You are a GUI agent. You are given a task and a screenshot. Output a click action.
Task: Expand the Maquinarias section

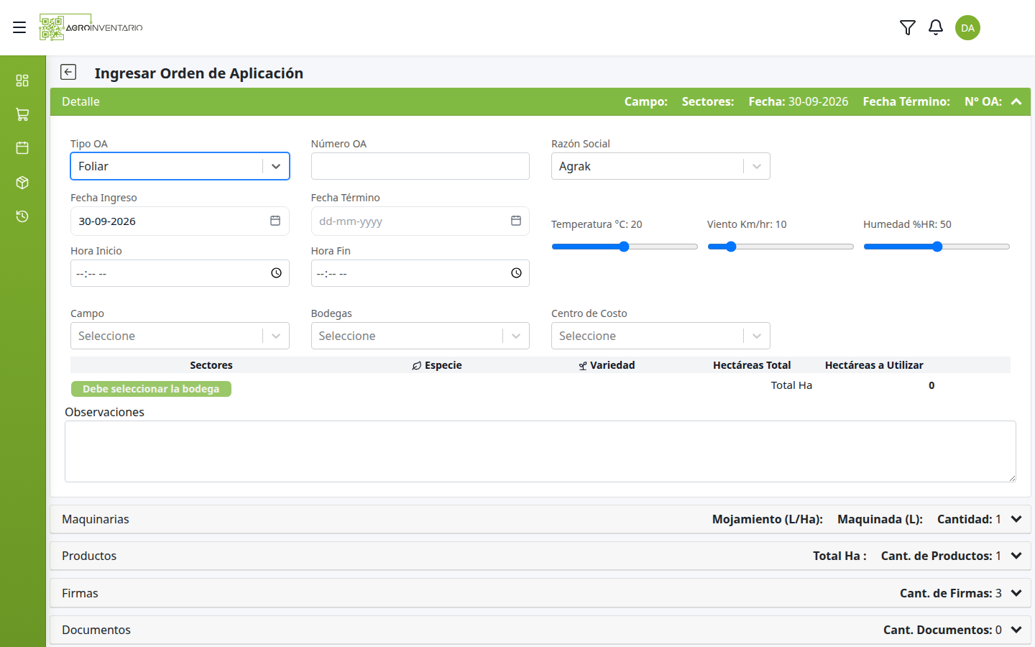tap(1016, 519)
